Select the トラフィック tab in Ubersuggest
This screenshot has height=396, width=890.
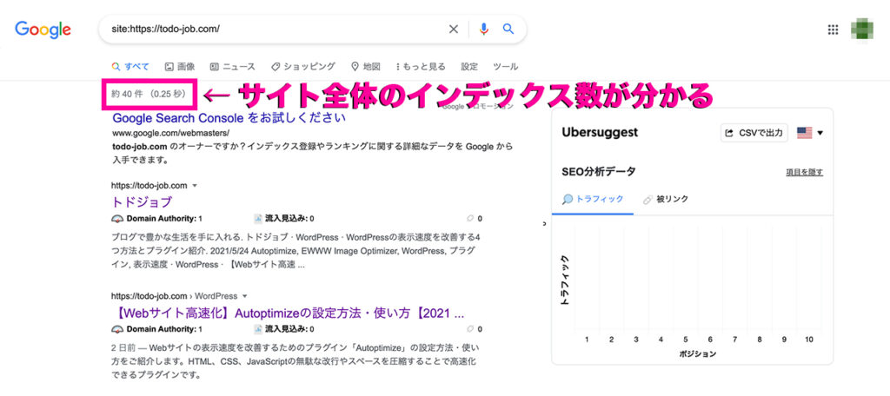(x=593, y=199)
